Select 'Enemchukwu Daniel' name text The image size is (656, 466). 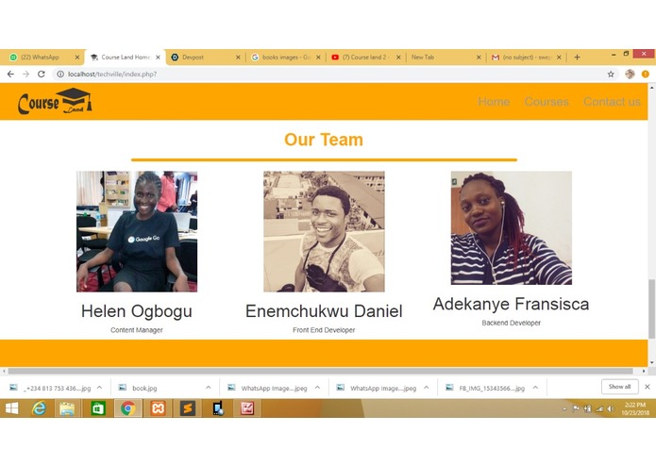[x=324, y=311]
